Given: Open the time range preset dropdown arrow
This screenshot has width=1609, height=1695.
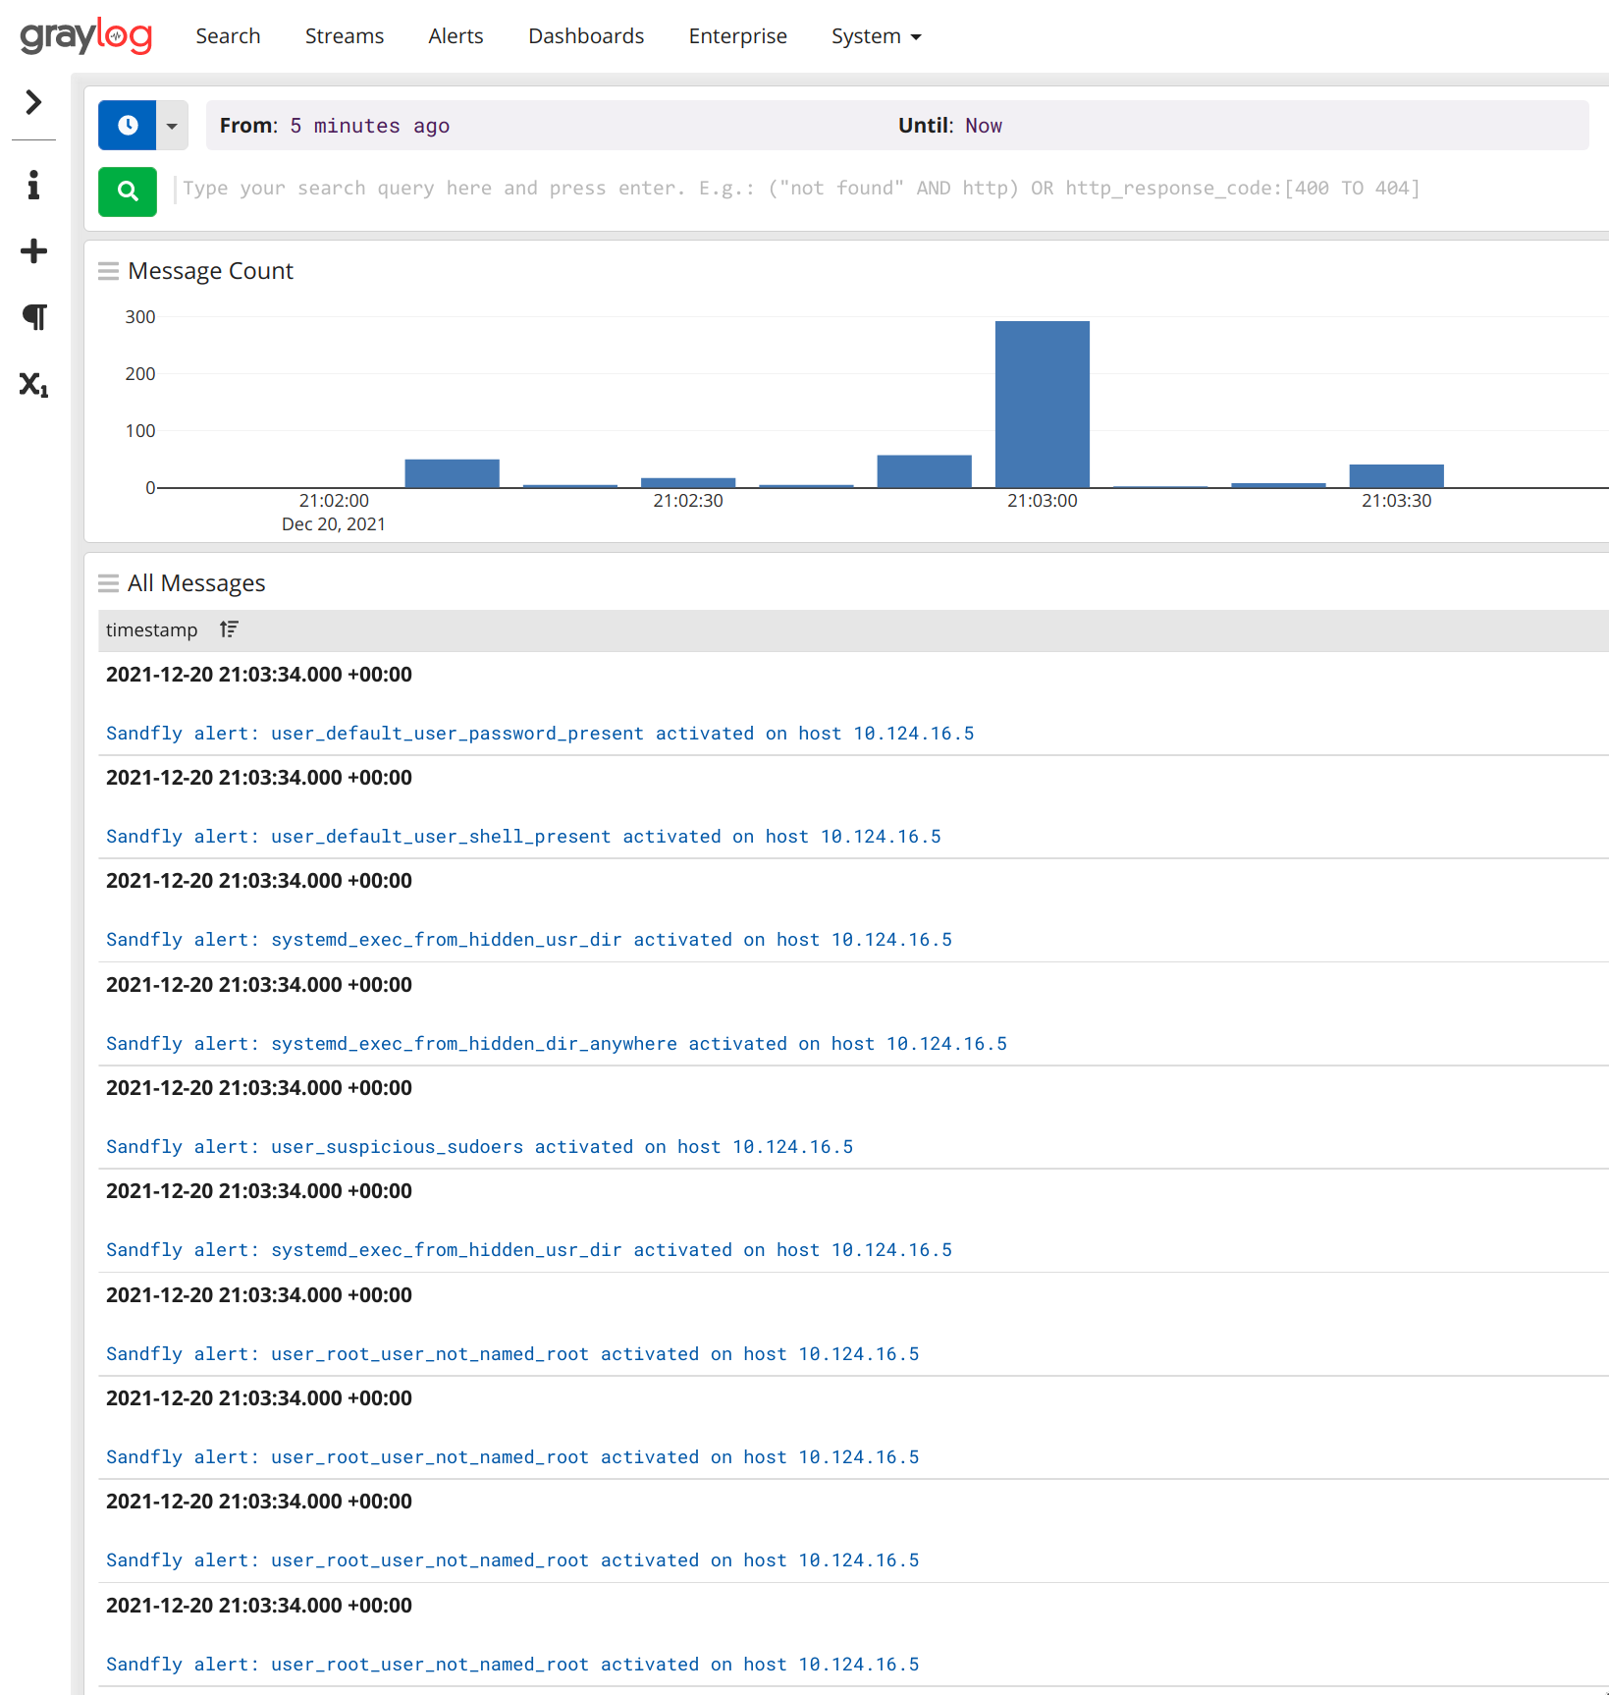Looking at the screenshot, I should pos(172,125).
